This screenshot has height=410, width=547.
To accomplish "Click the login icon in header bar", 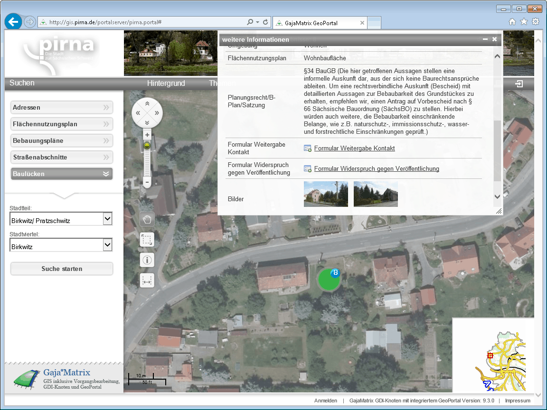I will click(519, 84).
